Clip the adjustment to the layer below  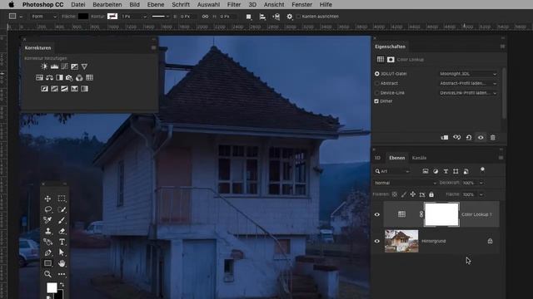point(445,137)
